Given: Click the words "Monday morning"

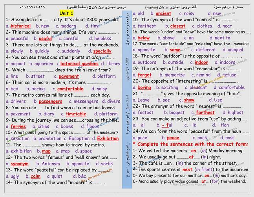Looking at the screenshot, I should (x=226, y=151).
